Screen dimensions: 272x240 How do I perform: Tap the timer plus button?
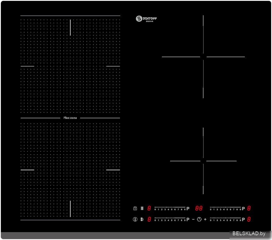pyautogui.click(x=205, y=219)
